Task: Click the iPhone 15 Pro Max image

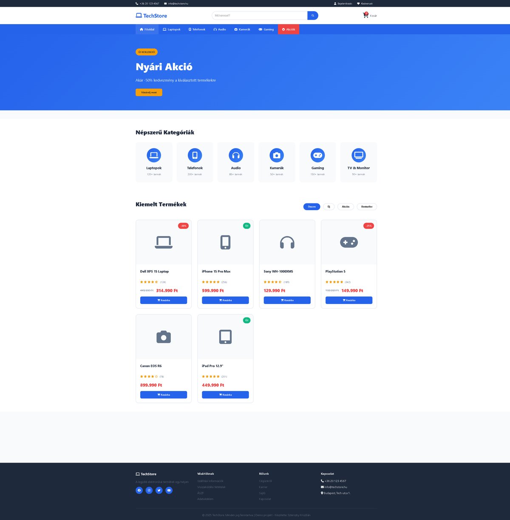Action: (x=225, y=242)
